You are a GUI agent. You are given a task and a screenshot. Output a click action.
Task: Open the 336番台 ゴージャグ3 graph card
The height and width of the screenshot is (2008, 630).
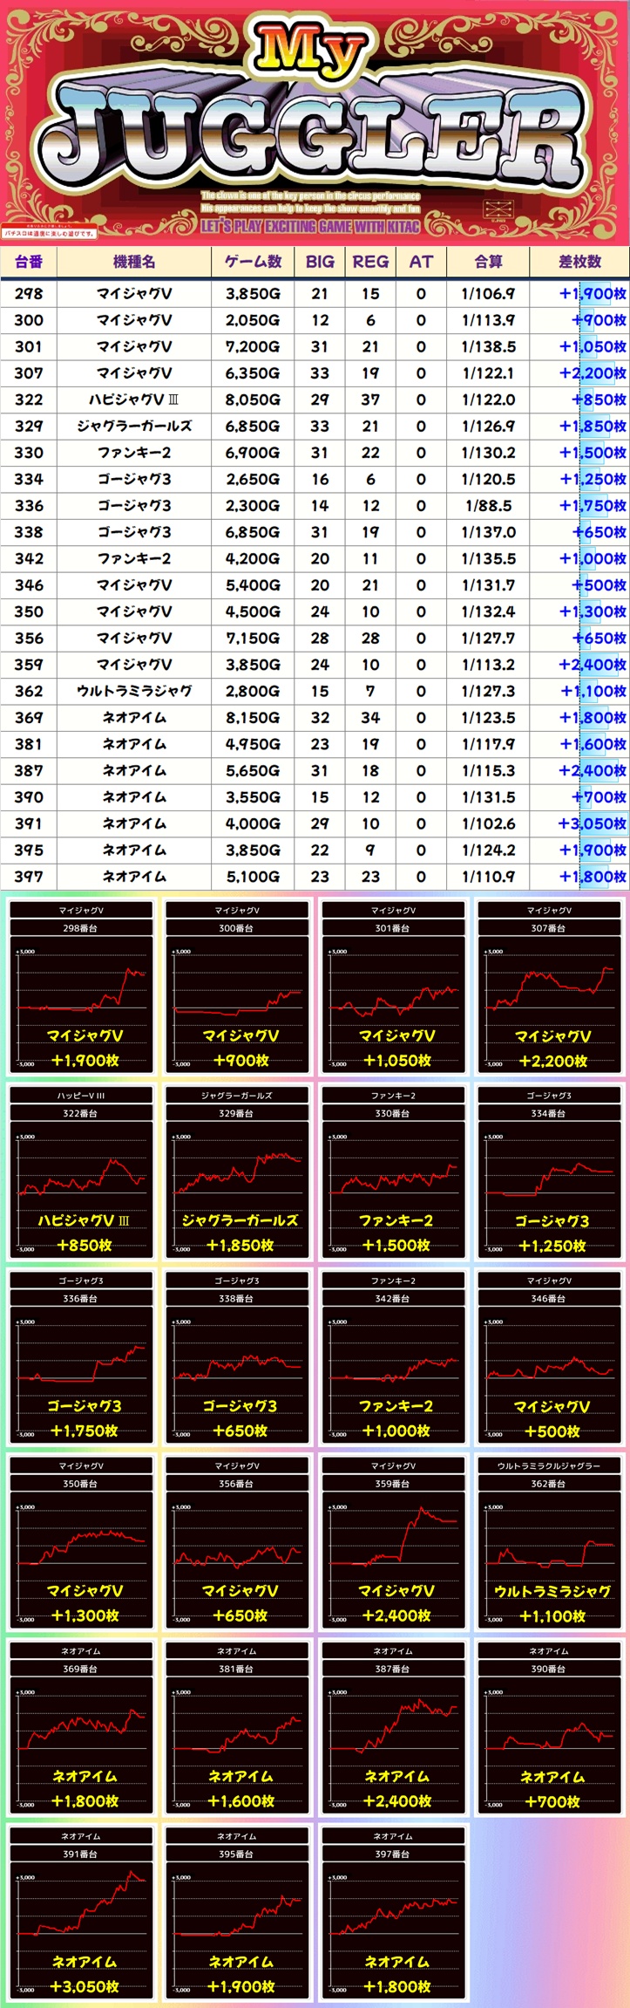click(x=81, y=1356)
